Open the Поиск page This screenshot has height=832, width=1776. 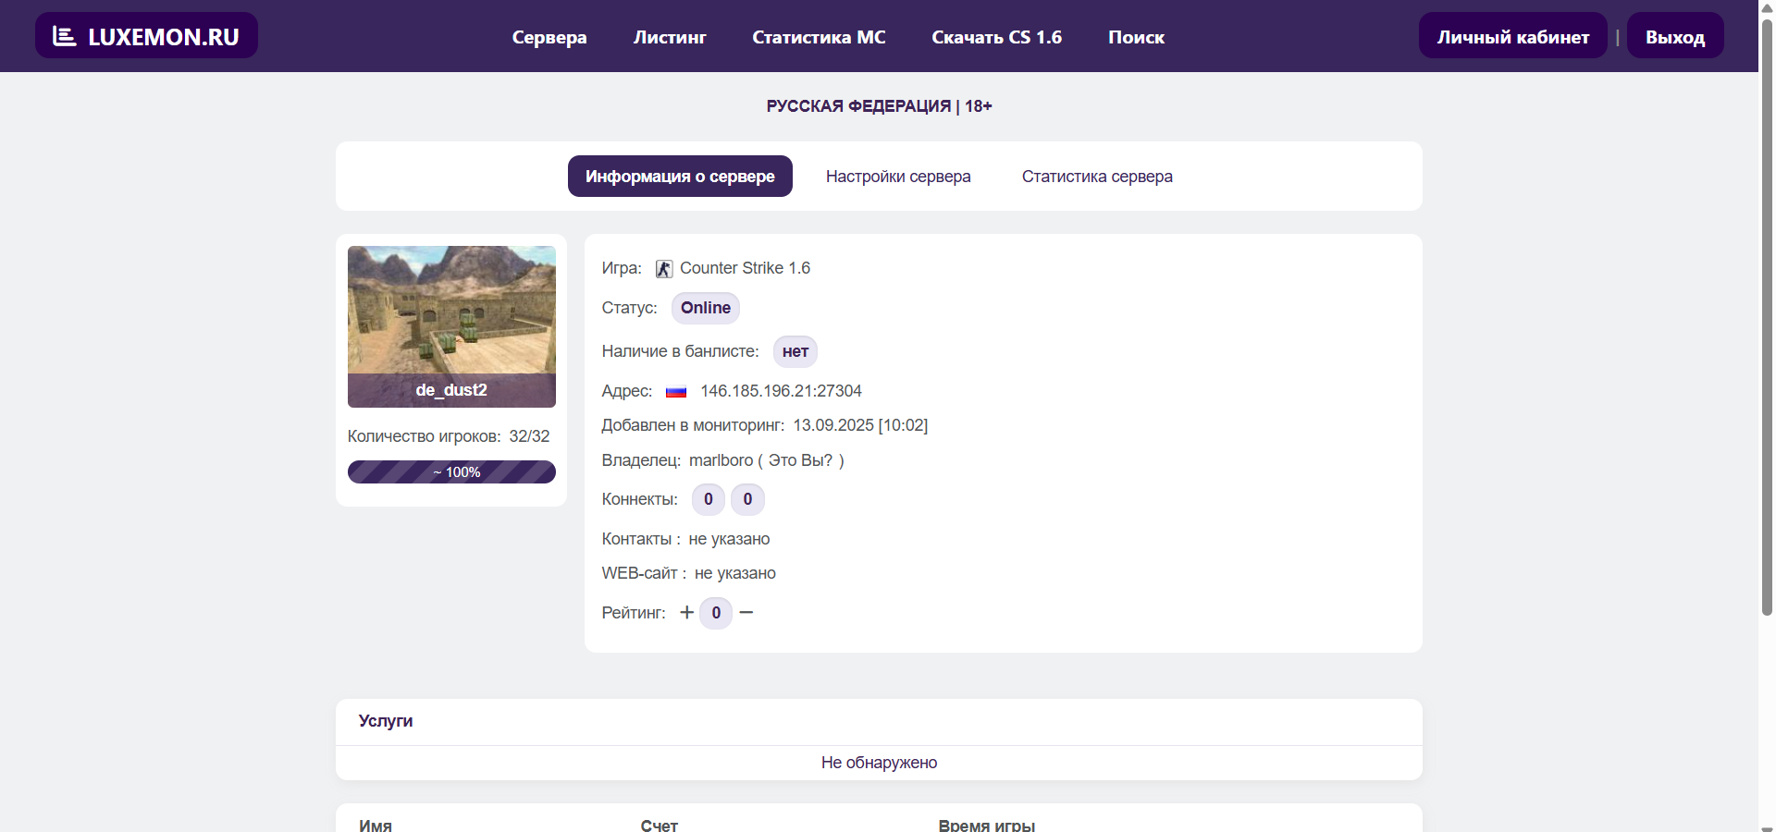1136,37
